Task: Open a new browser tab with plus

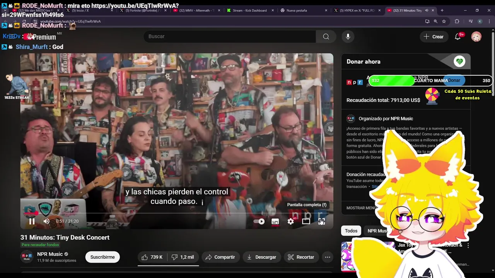Action: [442, 10]
